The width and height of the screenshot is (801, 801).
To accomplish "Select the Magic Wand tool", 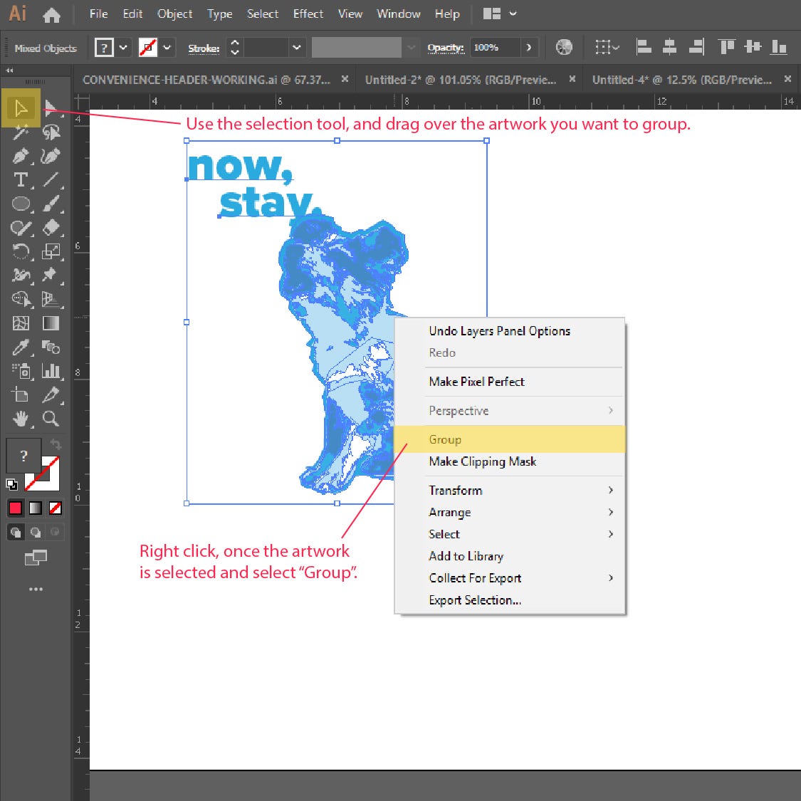I will coord(20,132).
